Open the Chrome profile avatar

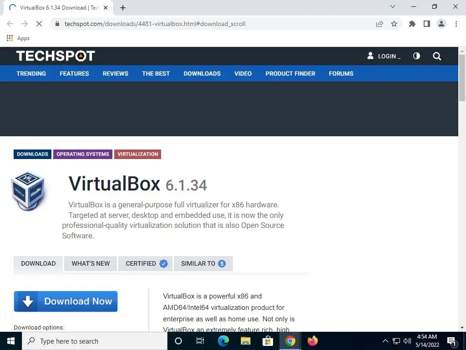pos(441,24)
